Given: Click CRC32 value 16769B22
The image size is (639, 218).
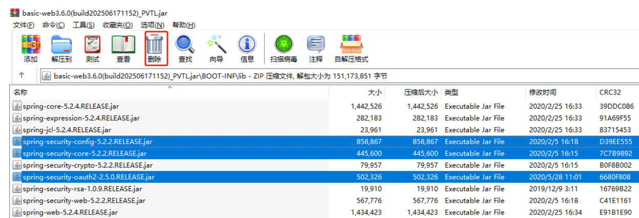Looking at the screenshot, I should pyautogui.click(x=615, y=188).
